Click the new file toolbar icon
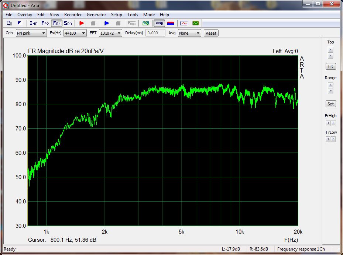 click(9, 23)
